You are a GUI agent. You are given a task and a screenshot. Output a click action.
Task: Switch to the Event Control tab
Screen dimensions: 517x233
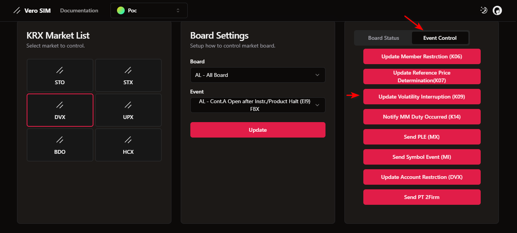point(440,38)
